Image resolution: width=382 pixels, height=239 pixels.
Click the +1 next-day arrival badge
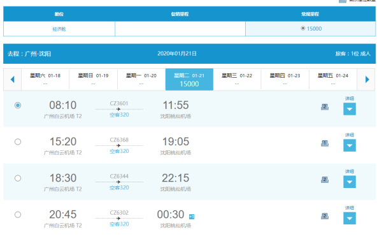[x=192, y=217]
